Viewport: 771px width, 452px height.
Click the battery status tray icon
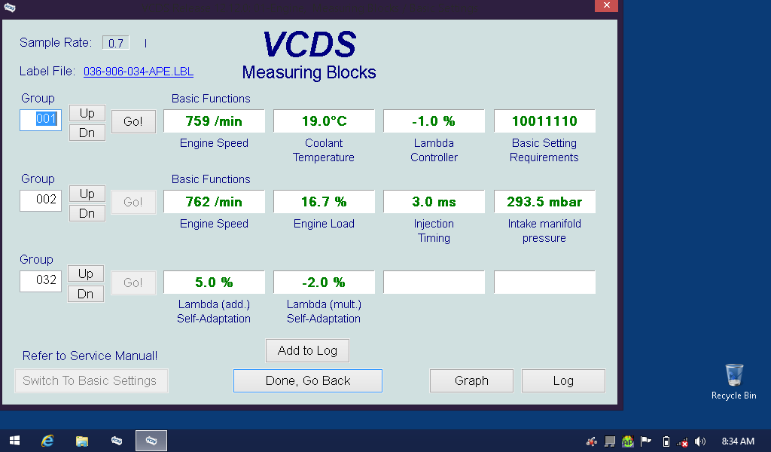point(666,441)
